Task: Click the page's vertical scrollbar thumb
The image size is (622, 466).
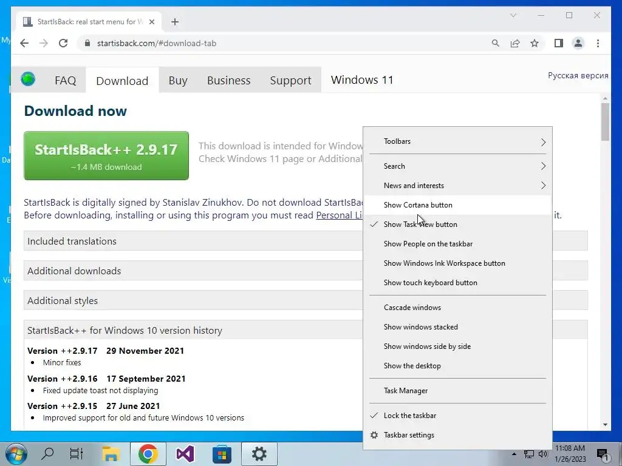Action: pyautogui.click(x=605, y=121)
